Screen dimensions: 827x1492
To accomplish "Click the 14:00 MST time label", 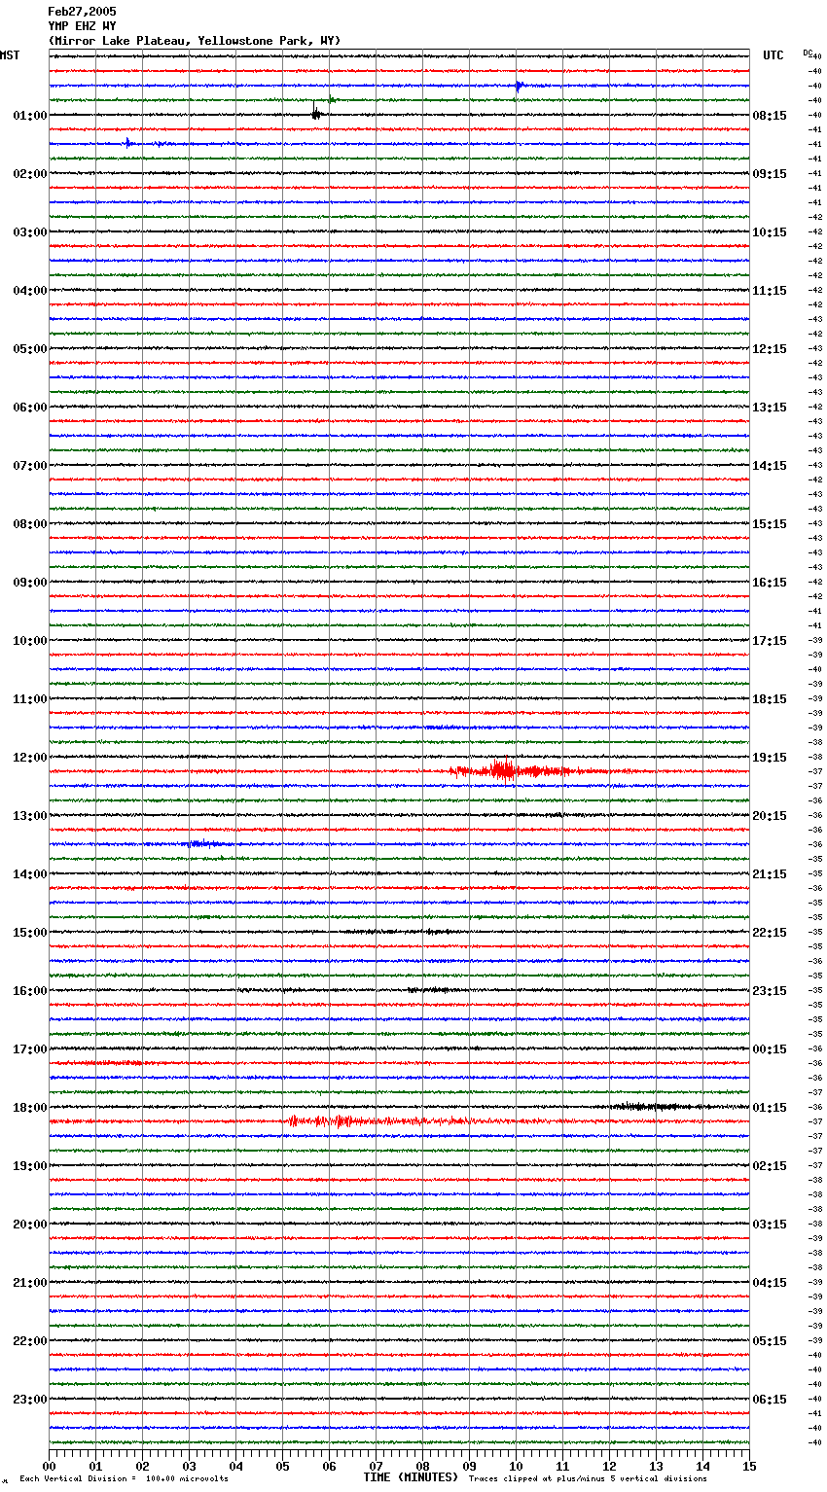I will [x=30, y=874].
